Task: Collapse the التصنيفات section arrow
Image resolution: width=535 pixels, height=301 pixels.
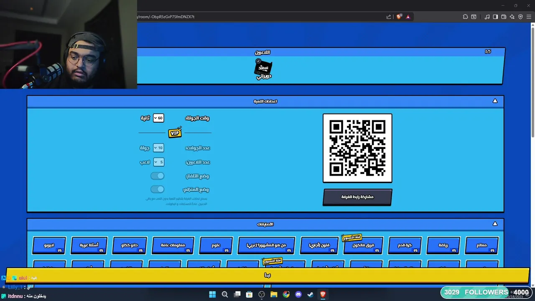Action: [x=495, y=224]
